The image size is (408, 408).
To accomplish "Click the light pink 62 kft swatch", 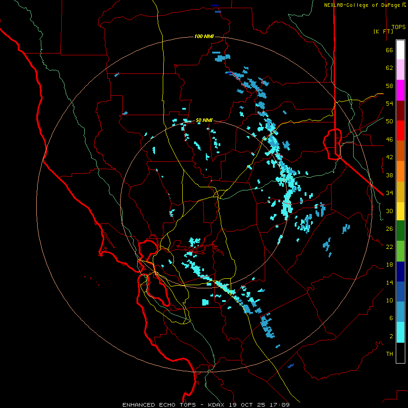I will 400,69.
